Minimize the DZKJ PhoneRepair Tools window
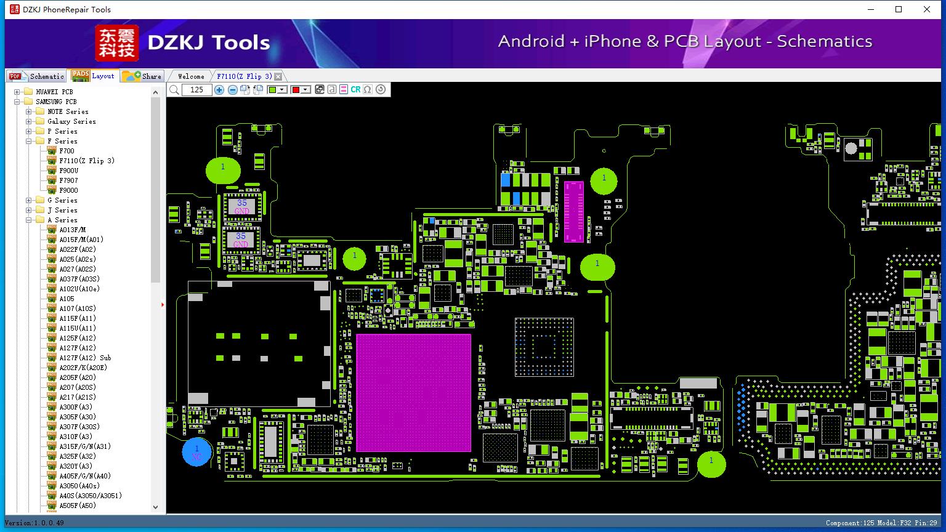The width and height of the screenshot is (946, 532). point(871,9)
